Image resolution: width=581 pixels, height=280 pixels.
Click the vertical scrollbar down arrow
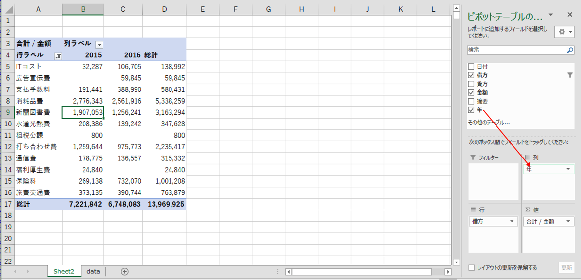(456, 262)
